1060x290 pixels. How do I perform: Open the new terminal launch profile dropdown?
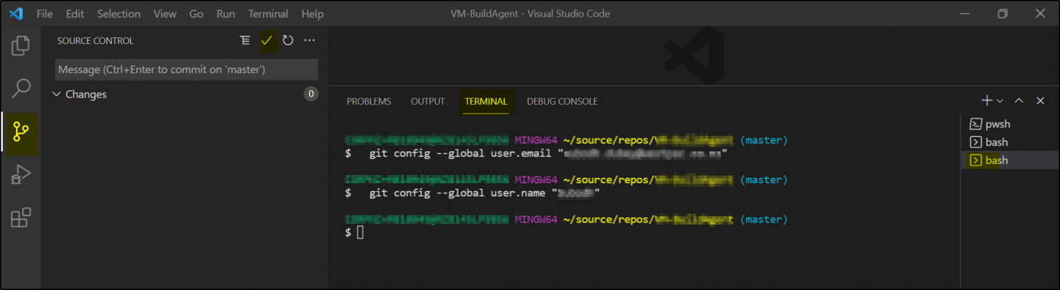(x=1000, y=101)
